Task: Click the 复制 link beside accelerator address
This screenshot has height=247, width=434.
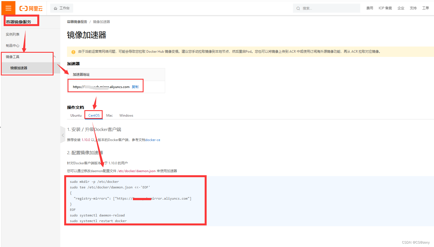Action: pos(135,87)
